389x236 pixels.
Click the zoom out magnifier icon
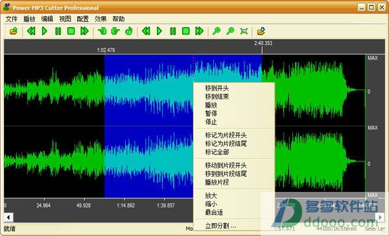[x=230, y=31]
